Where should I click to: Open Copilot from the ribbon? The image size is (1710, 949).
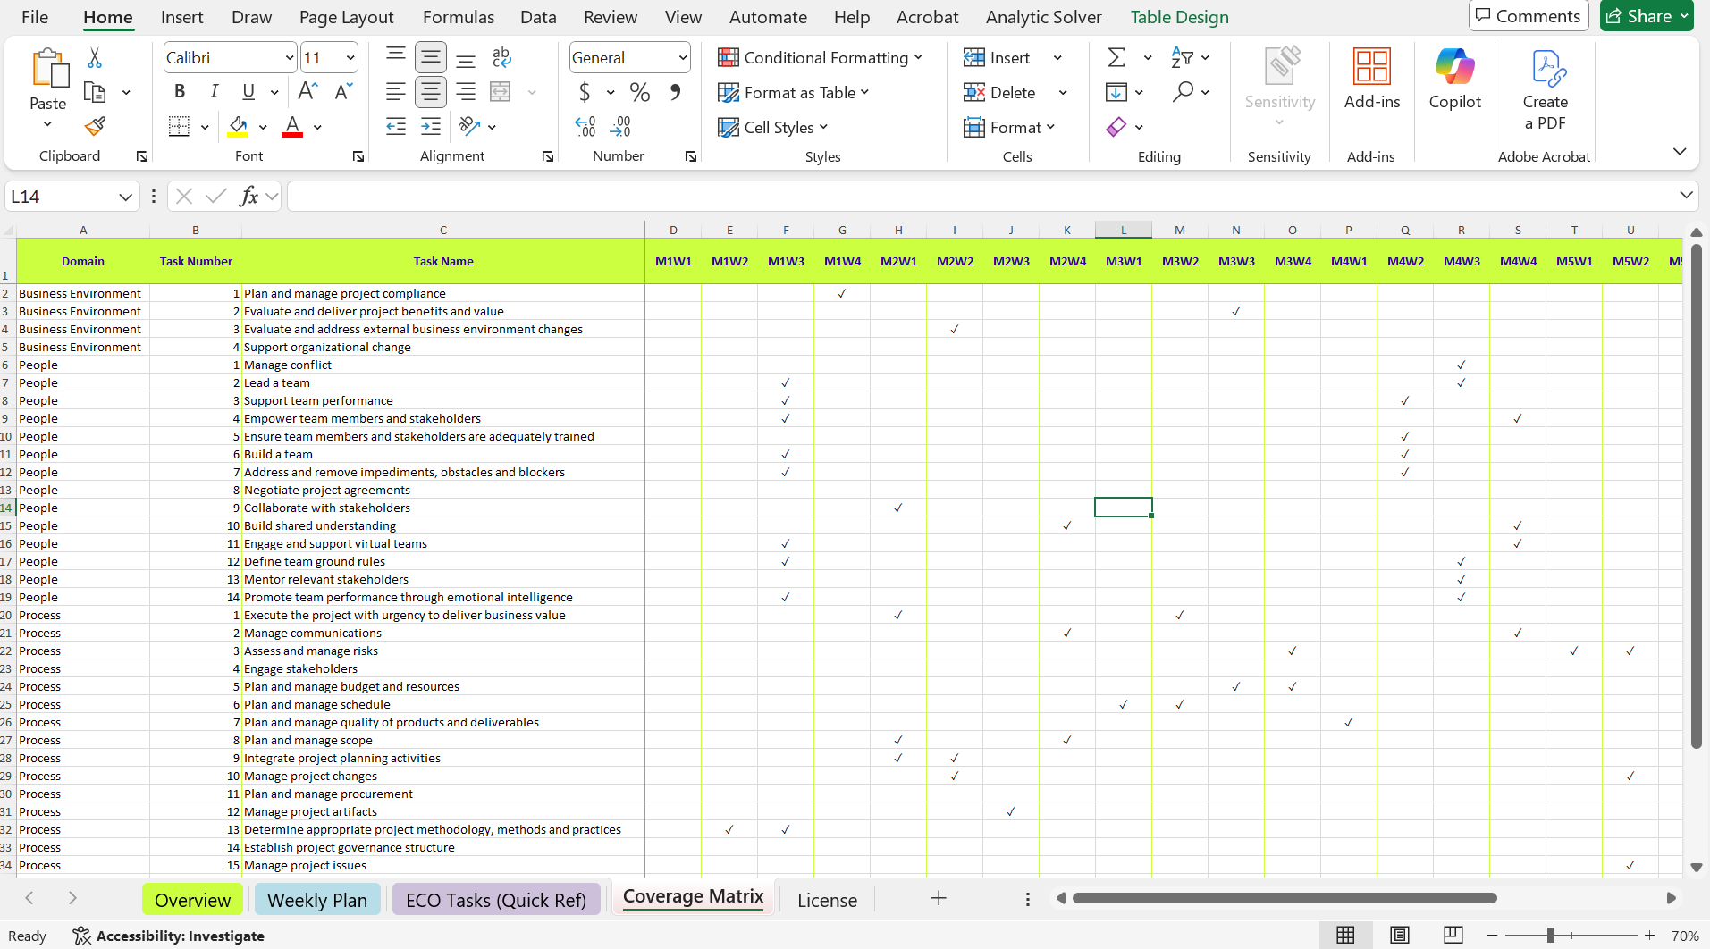tap(1454, 80)
